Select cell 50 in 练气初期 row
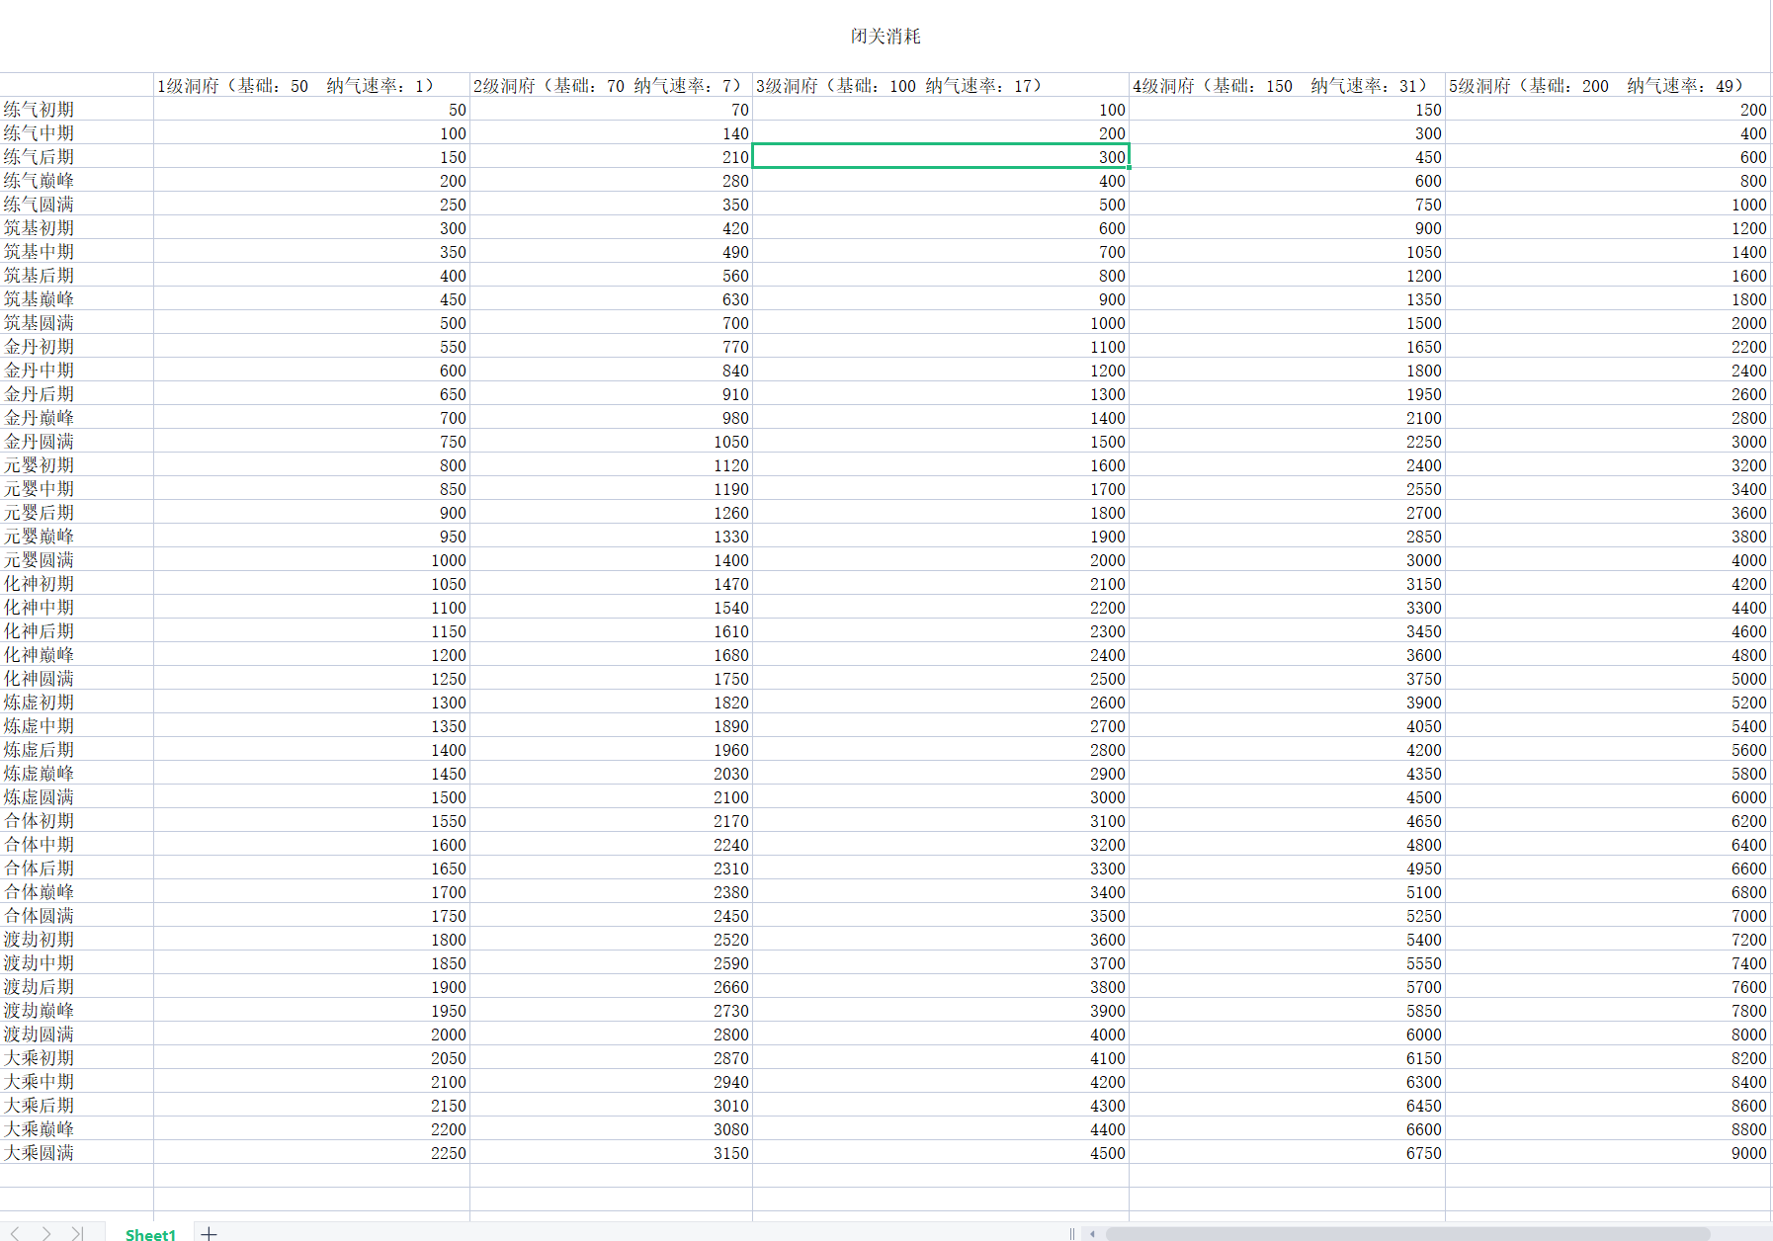This screenshot has width=1773, height=1241. pos(311,109)
